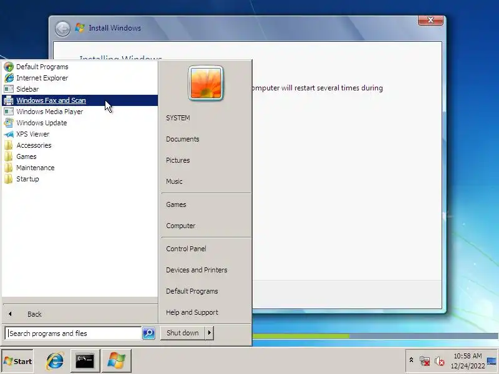Click the Start button
Image resolution: width=499 pixels, height=374 pixels.
click(x=17, y=361)
